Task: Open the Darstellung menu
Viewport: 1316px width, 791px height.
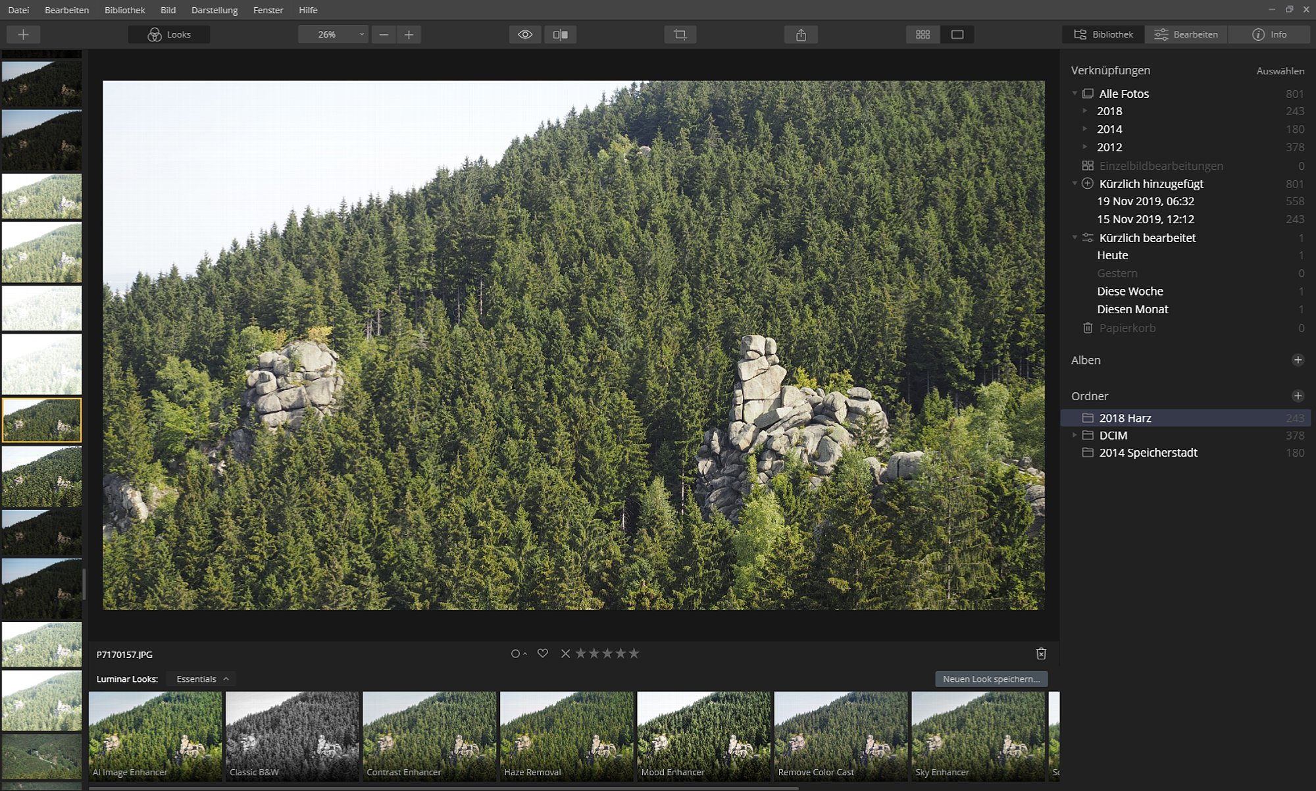Action: click(x=214, y=10)
